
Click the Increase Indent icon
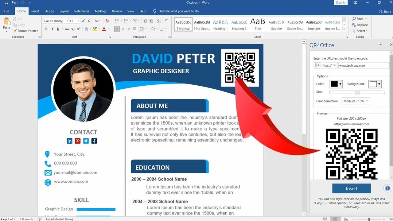click(151, 21)
